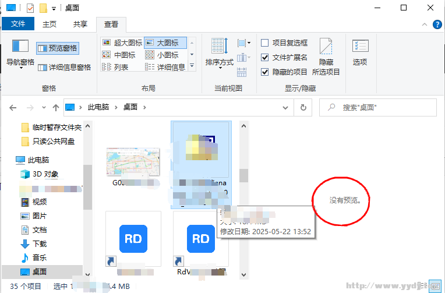Click the 搜索"桌面" search field

point(378,108)
